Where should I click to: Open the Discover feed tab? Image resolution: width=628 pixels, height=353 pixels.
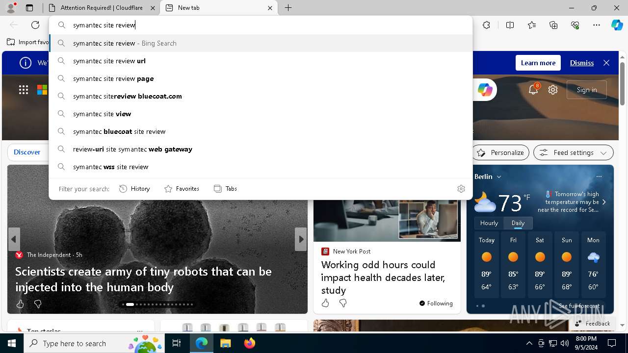(27, 152)
